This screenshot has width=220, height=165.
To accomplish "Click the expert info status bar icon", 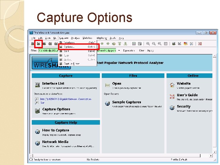I will click(31, 159).
